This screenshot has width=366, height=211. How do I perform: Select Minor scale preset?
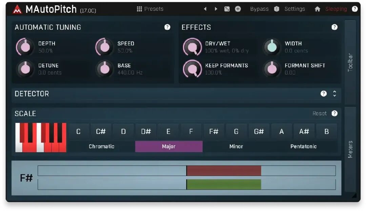(236, 146)
